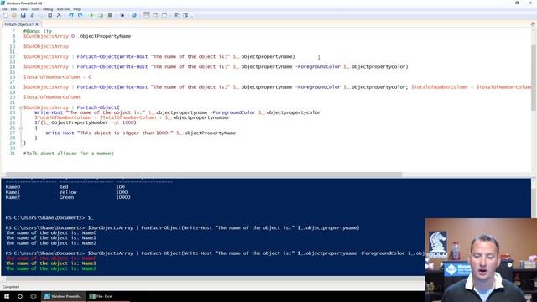Place cursor on '$OurObjectsArray' at line 10
Image resolution: width=537 pixels, height=302 pixels.
click(46, 46)
